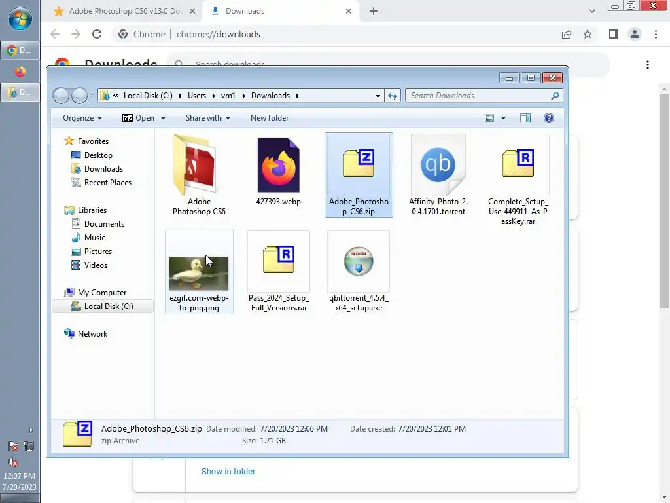Click the Open button with 7z icon
Viewport: 670px width, 503px height.
pos(139,118)
